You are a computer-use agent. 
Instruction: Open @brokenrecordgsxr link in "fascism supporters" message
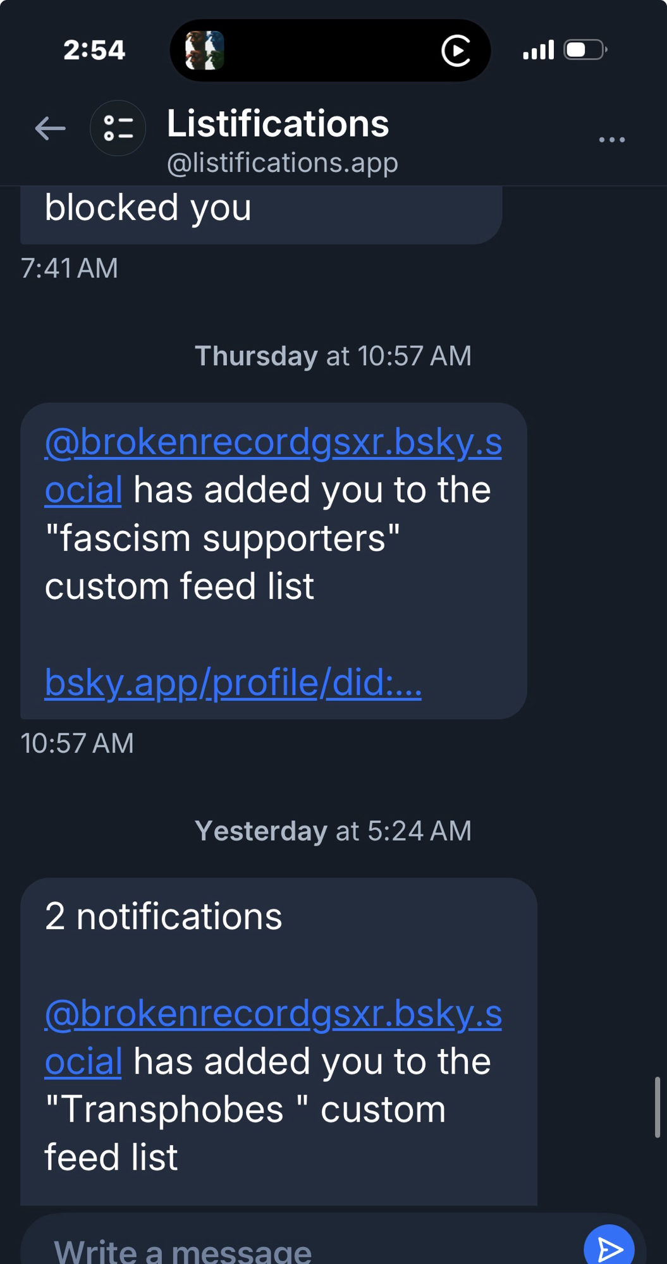(x=272, y=442)
